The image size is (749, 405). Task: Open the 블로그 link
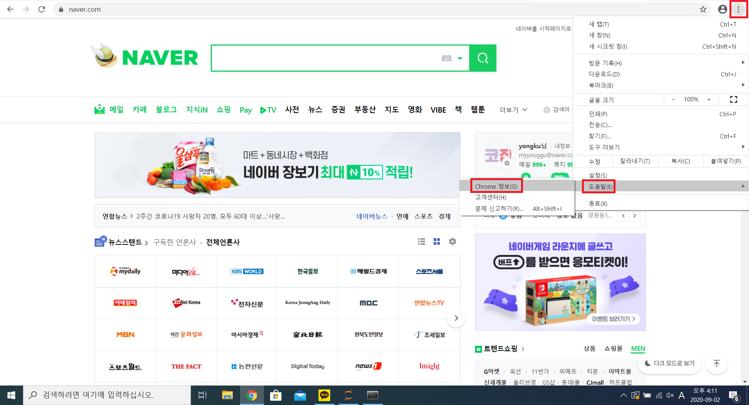tap(166, 110)
